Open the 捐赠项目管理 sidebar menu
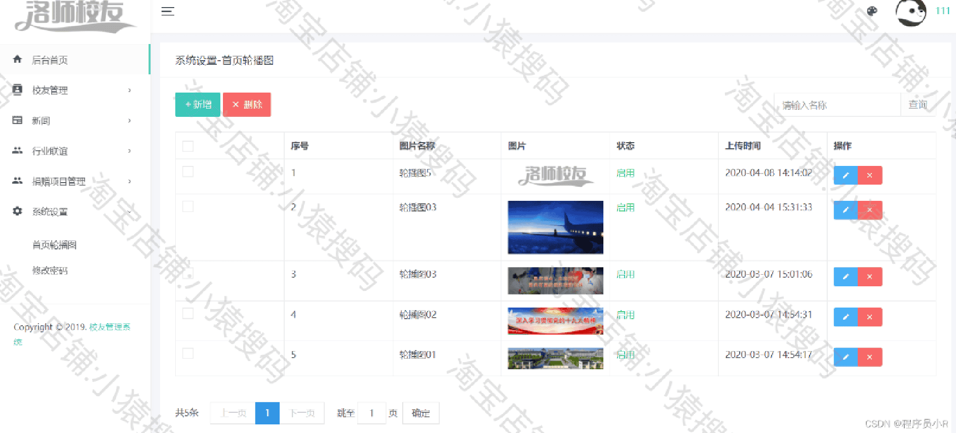 (x=75, y=181)
